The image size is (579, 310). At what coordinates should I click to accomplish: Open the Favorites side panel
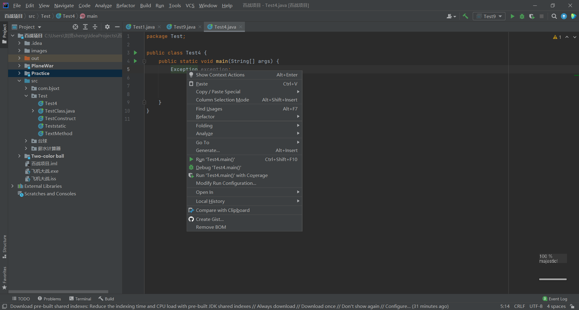(5, 278)
